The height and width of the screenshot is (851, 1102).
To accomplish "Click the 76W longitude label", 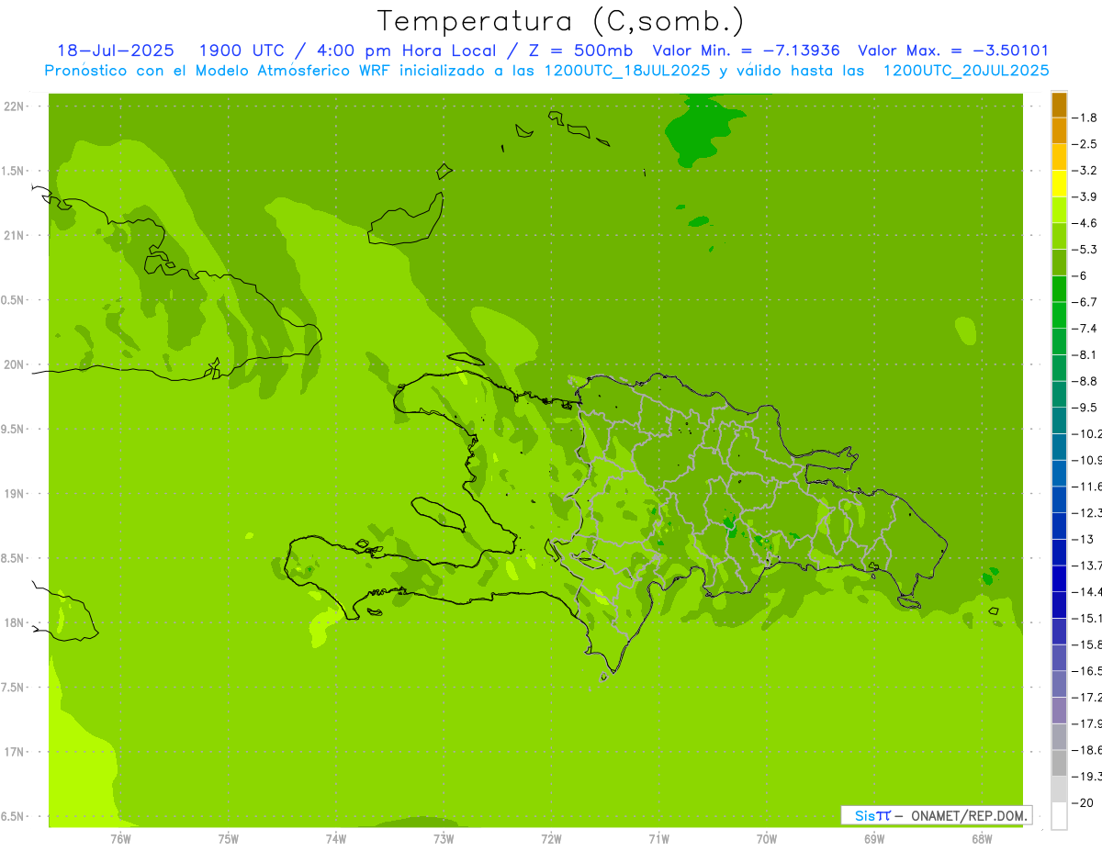I will coord(120,838).
